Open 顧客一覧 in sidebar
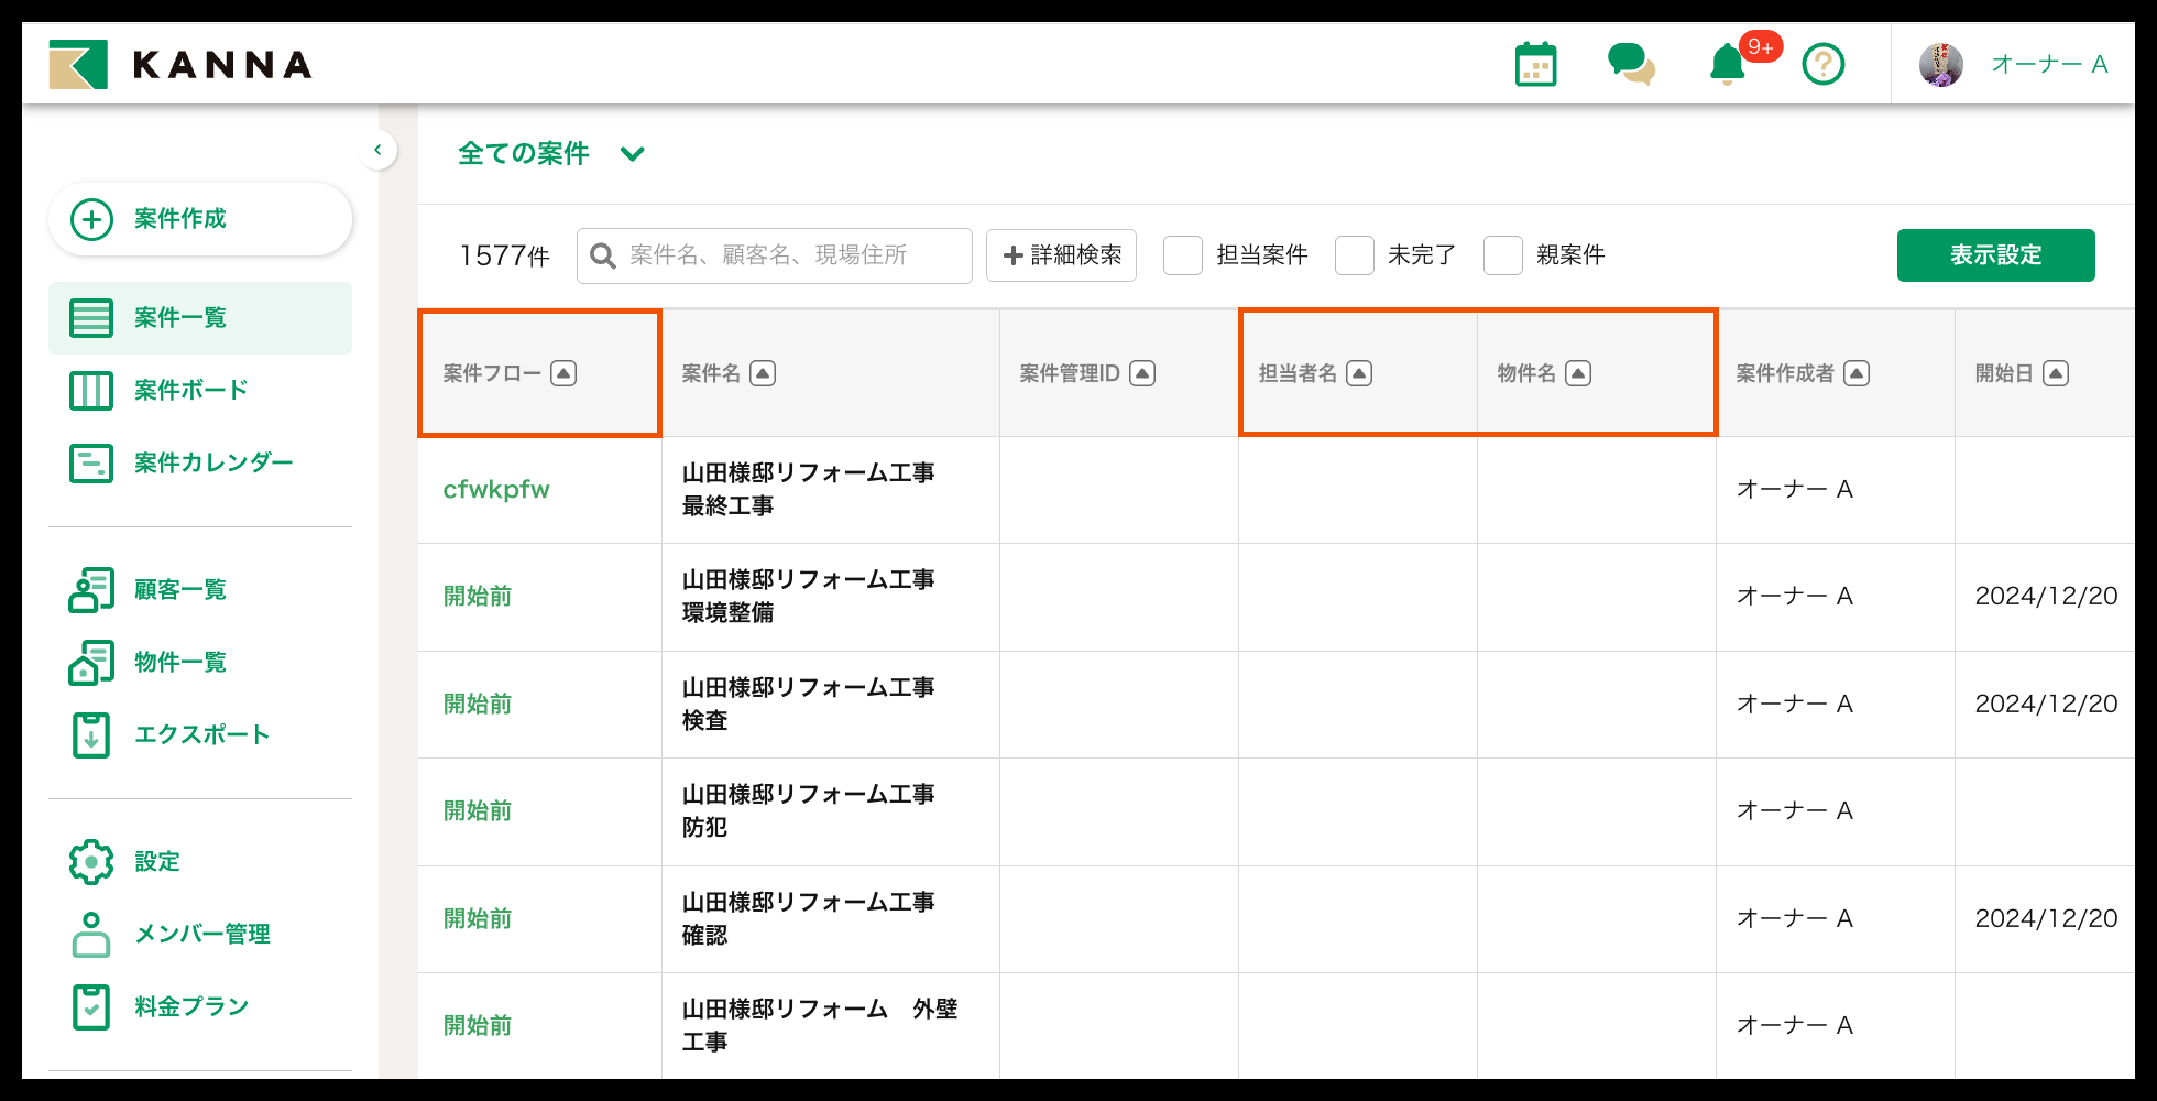The width and height of the screenshot is (2157, 1101). point(180,589)
